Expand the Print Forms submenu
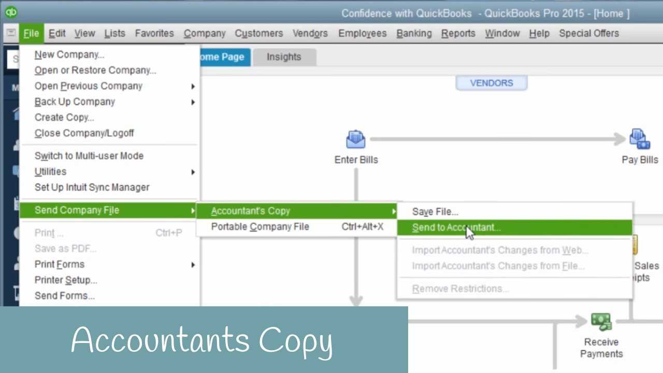Viewport: 663px width, 373px height. (109, 264)
